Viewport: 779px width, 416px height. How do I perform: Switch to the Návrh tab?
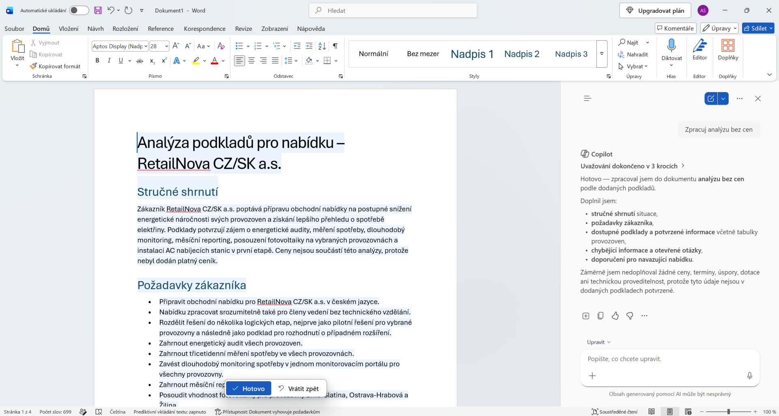(95, 28)
